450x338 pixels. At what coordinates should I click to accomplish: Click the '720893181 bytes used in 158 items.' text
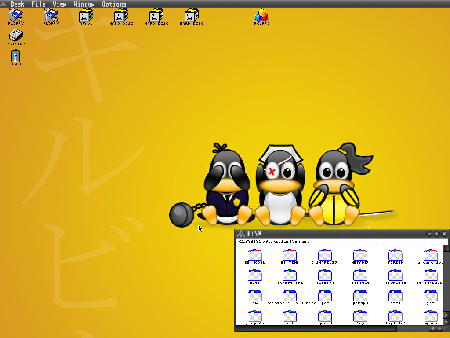pyautogui.click(x=274, y=242)
